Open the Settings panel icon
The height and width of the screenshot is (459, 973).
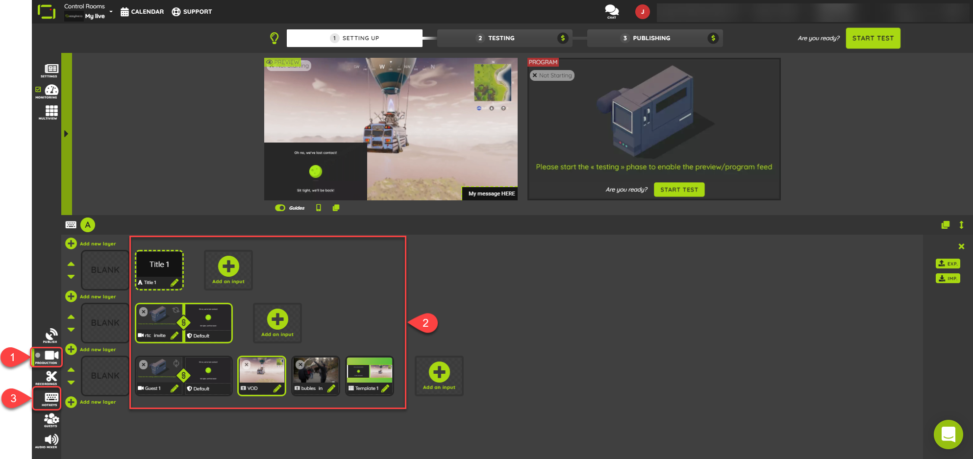coord(51,69)
